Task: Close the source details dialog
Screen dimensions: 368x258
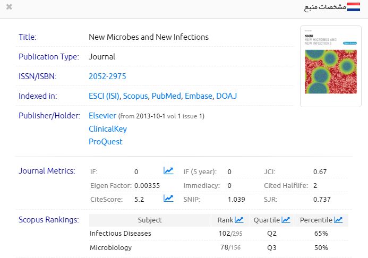Action: click(9, 7)
